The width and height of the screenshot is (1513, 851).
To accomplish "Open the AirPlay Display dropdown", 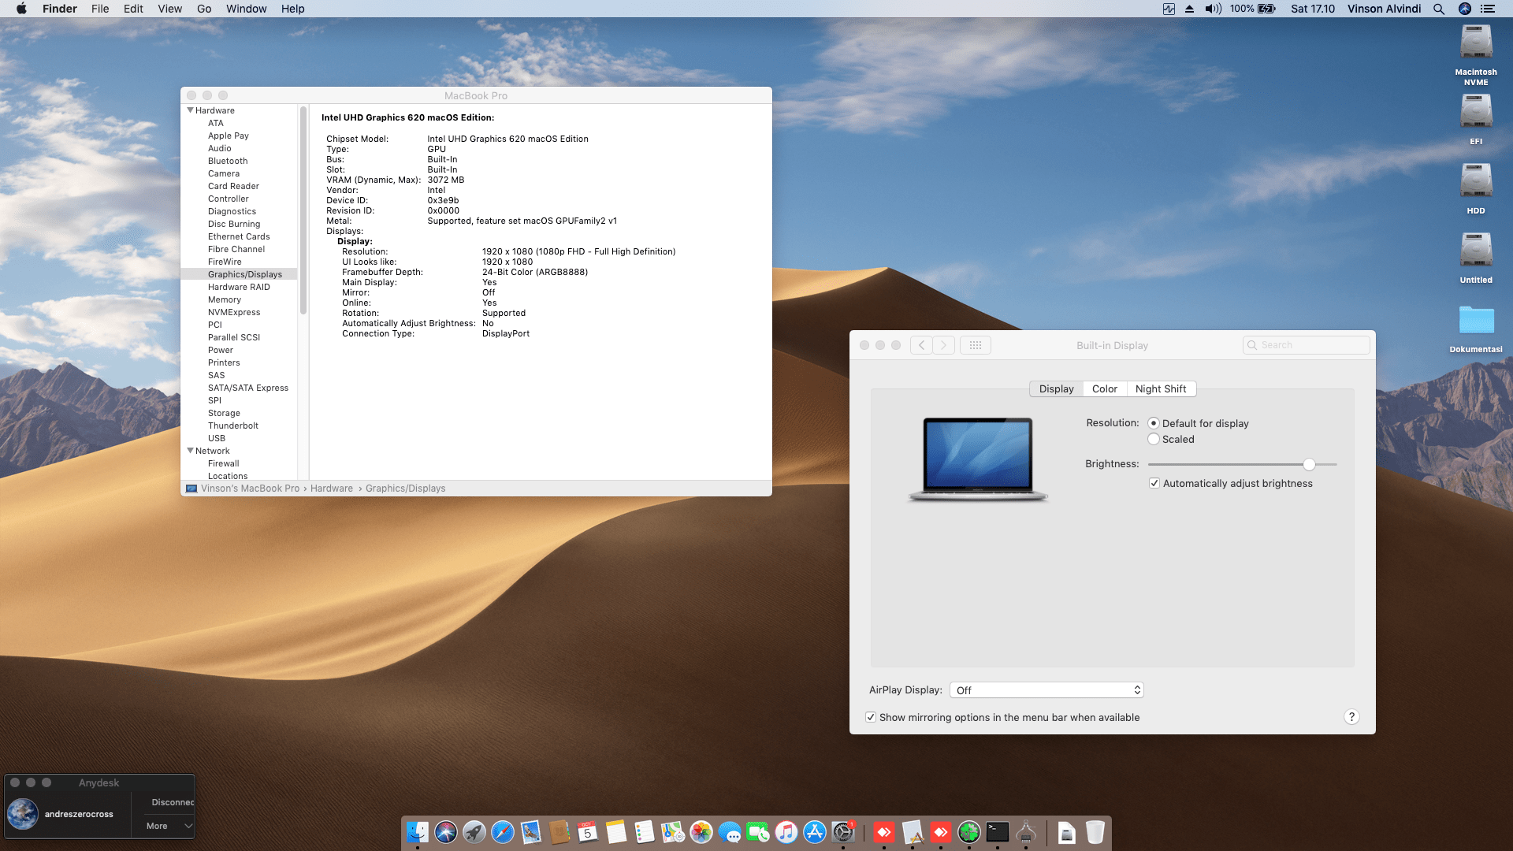I will point(1046,689).
